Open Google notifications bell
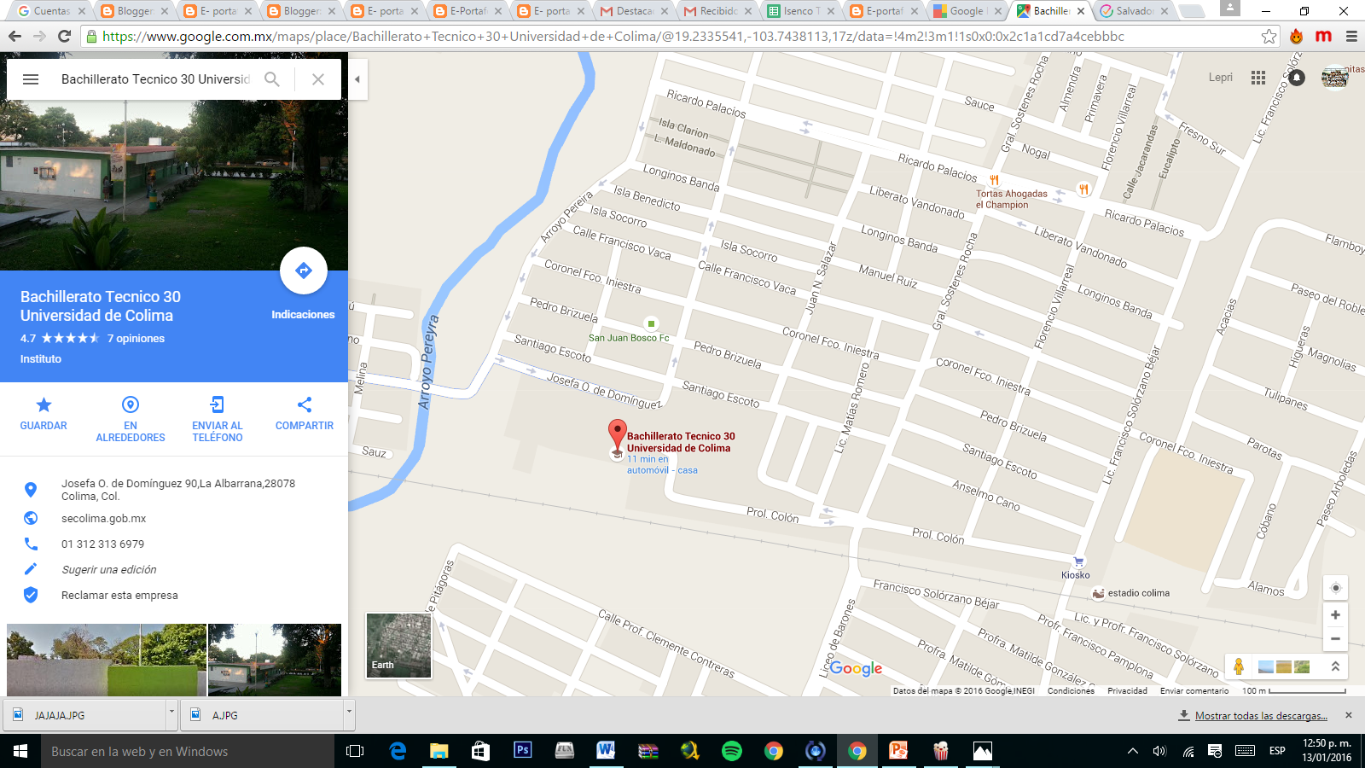 tap(1297, 78)
